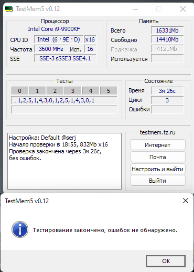Click Настроить и выйти button
The image size is (194, 272).
(x=158, y=169)
